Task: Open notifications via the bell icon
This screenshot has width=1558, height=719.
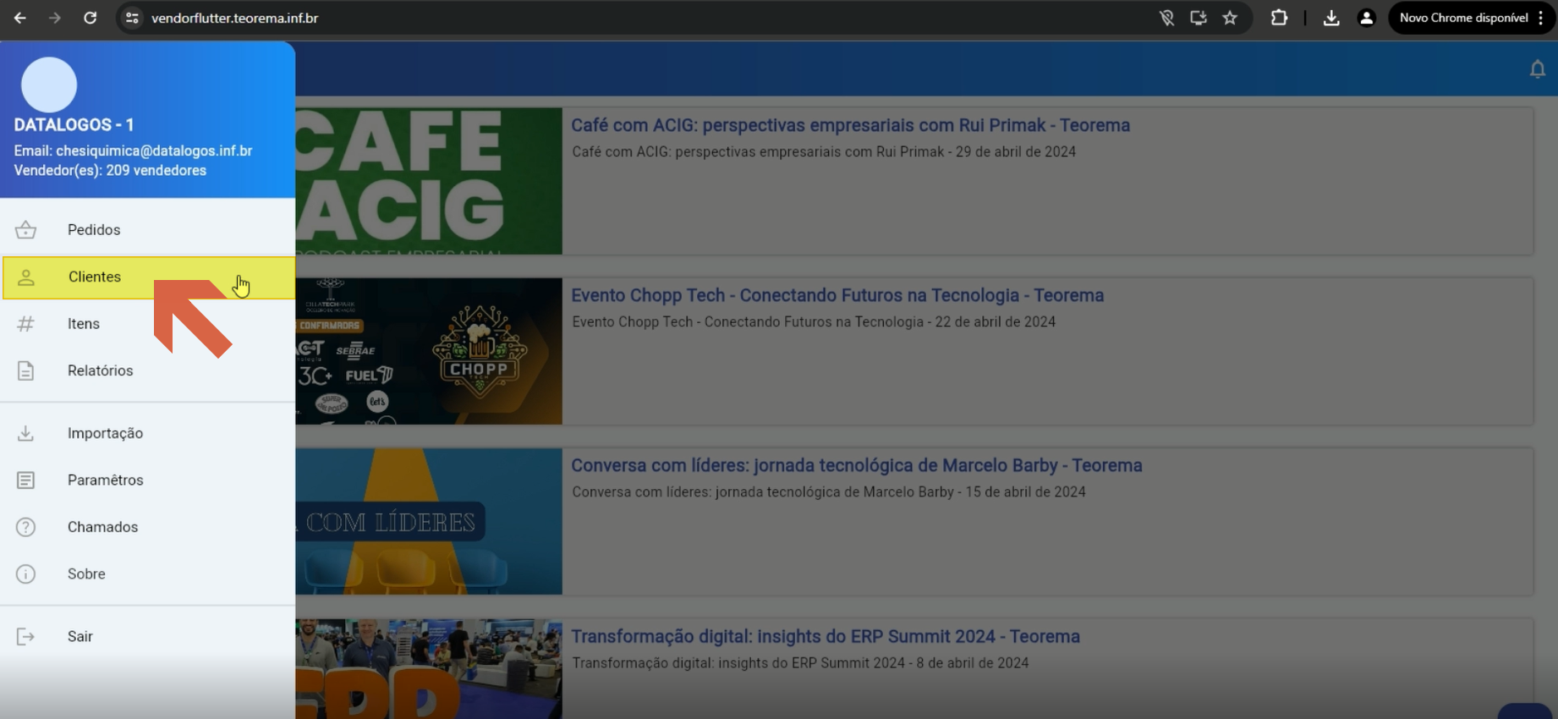Action: 1538,69
